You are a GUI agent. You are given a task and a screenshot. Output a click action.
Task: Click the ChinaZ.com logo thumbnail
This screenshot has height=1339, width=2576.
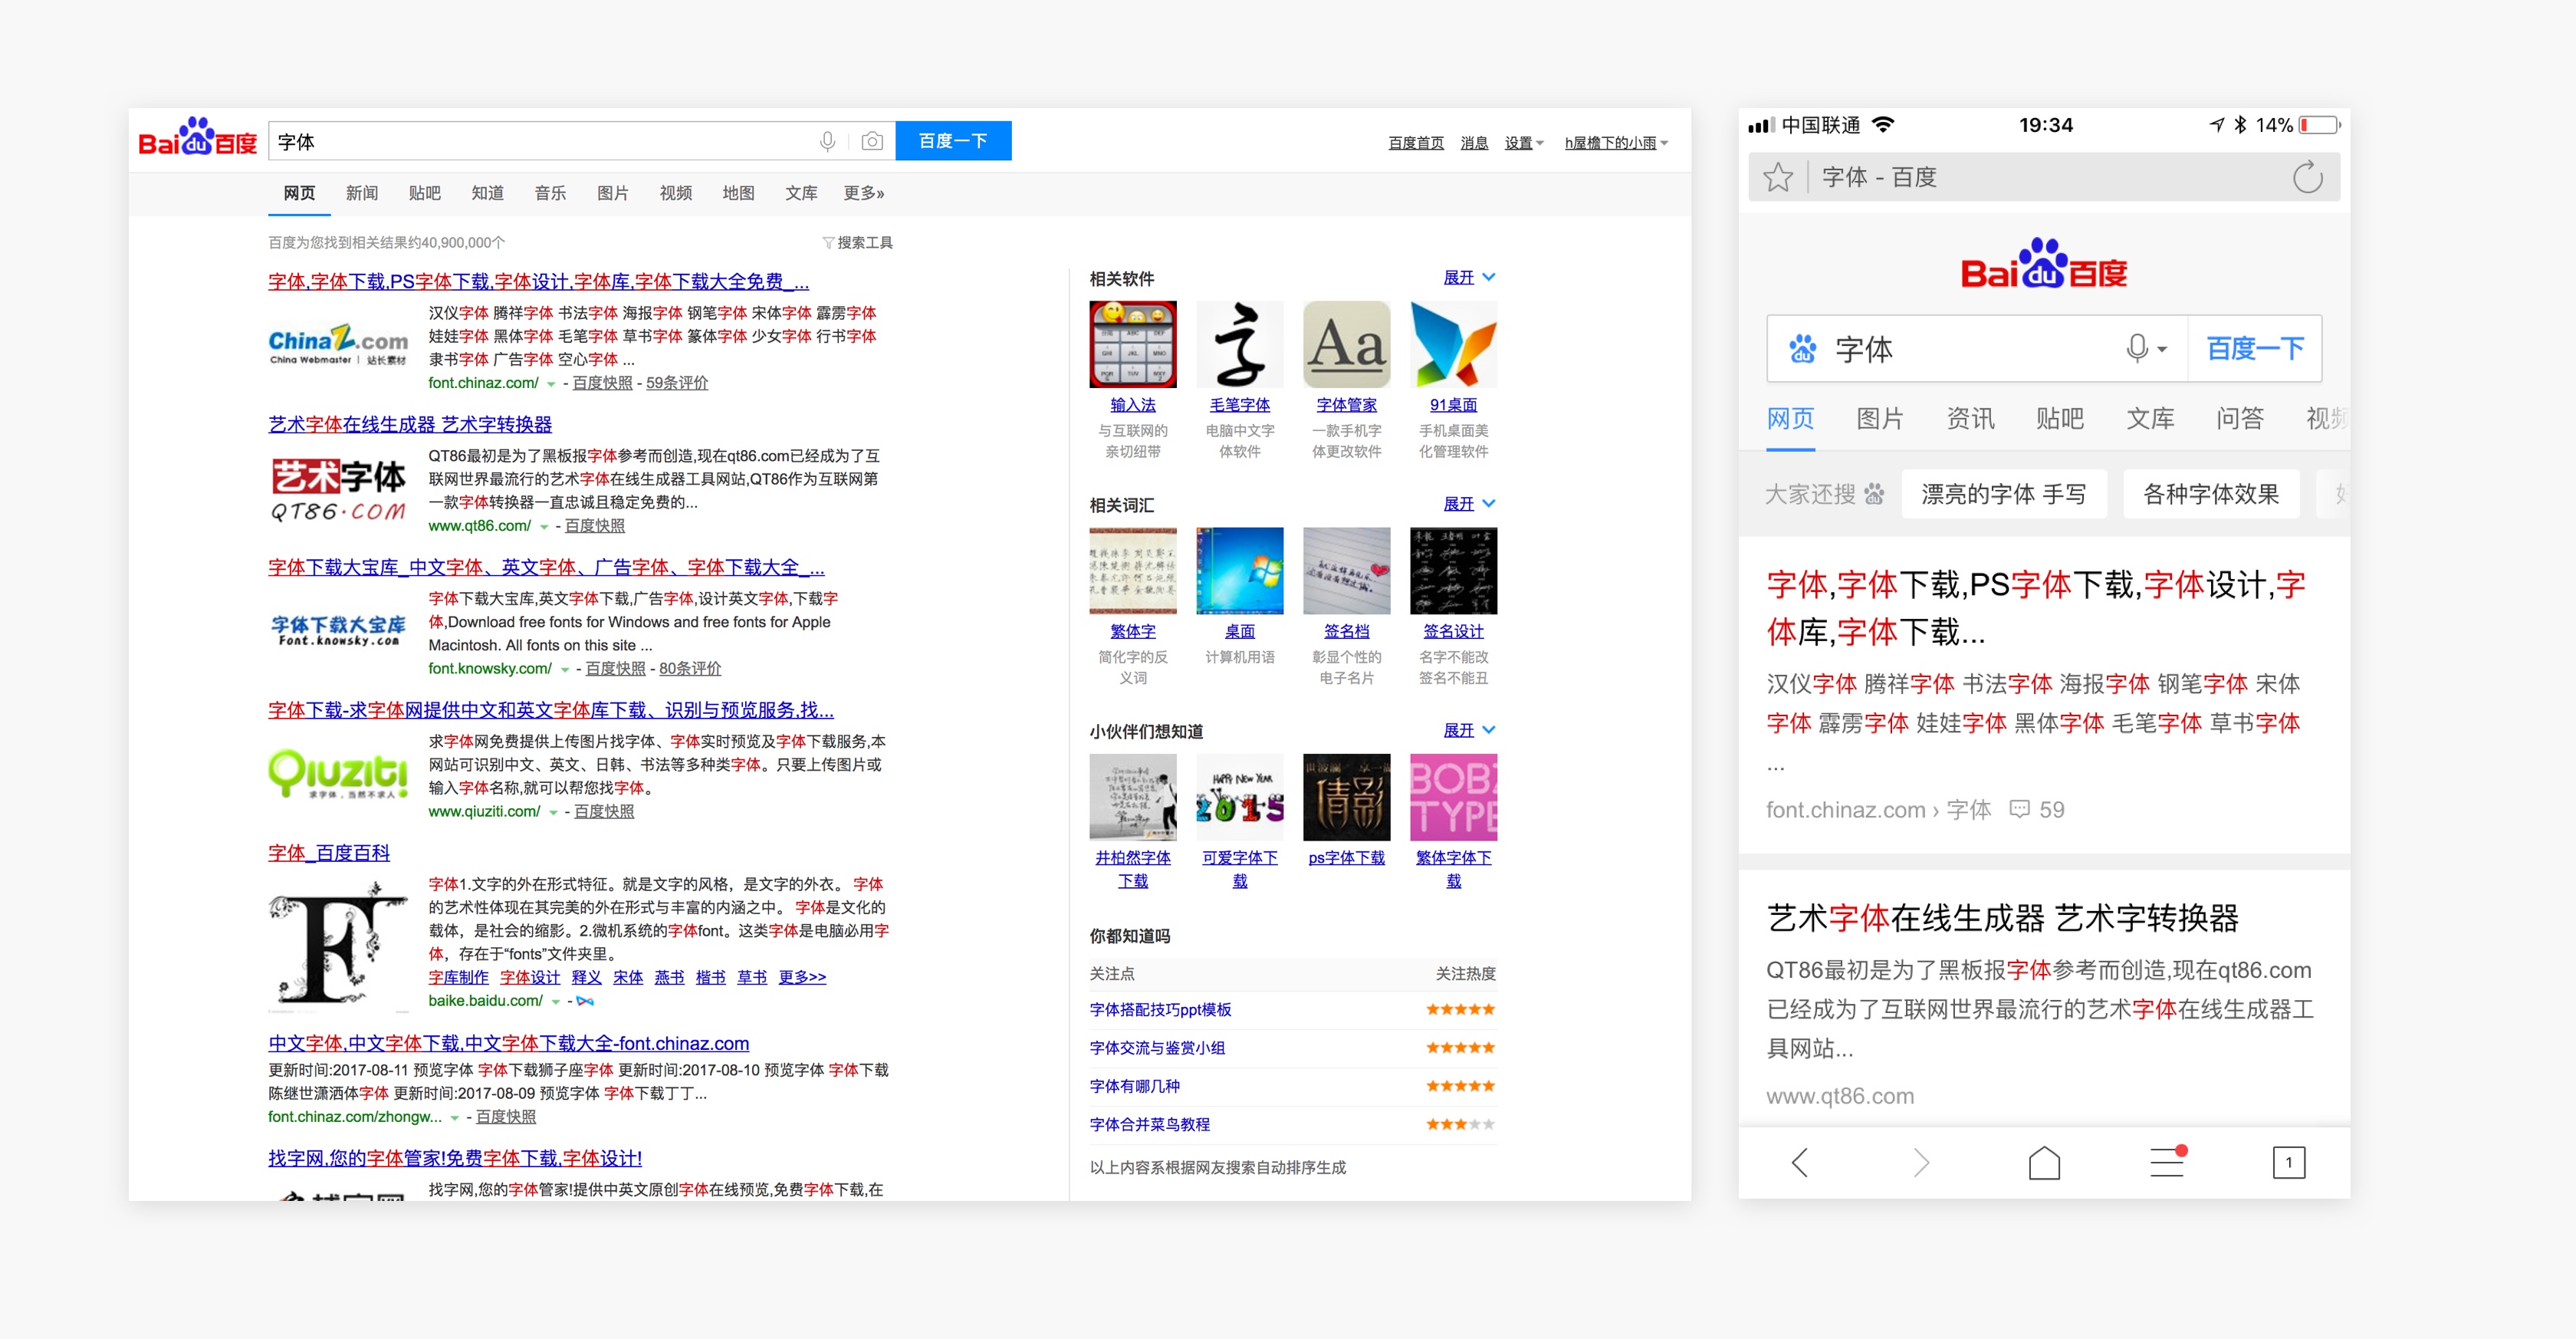338,344
